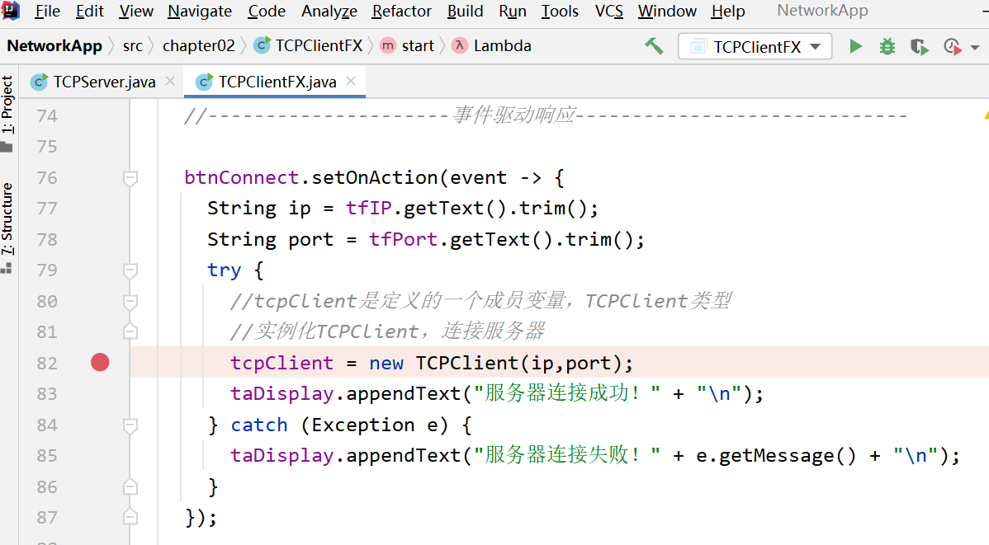This screenshot has width=989, height=545.
Task: Open the Refactor menu
Action: tap(401, 12)
